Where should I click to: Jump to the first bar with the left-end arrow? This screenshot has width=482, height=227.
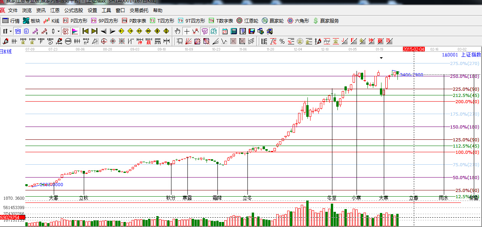pyautogui.click(x=85, y=31)
